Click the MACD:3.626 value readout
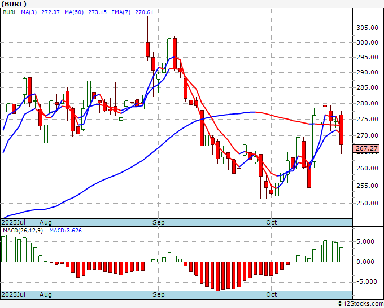Image resolution: width=384 pixels, height=308 pixels. (x=66, y=231)
